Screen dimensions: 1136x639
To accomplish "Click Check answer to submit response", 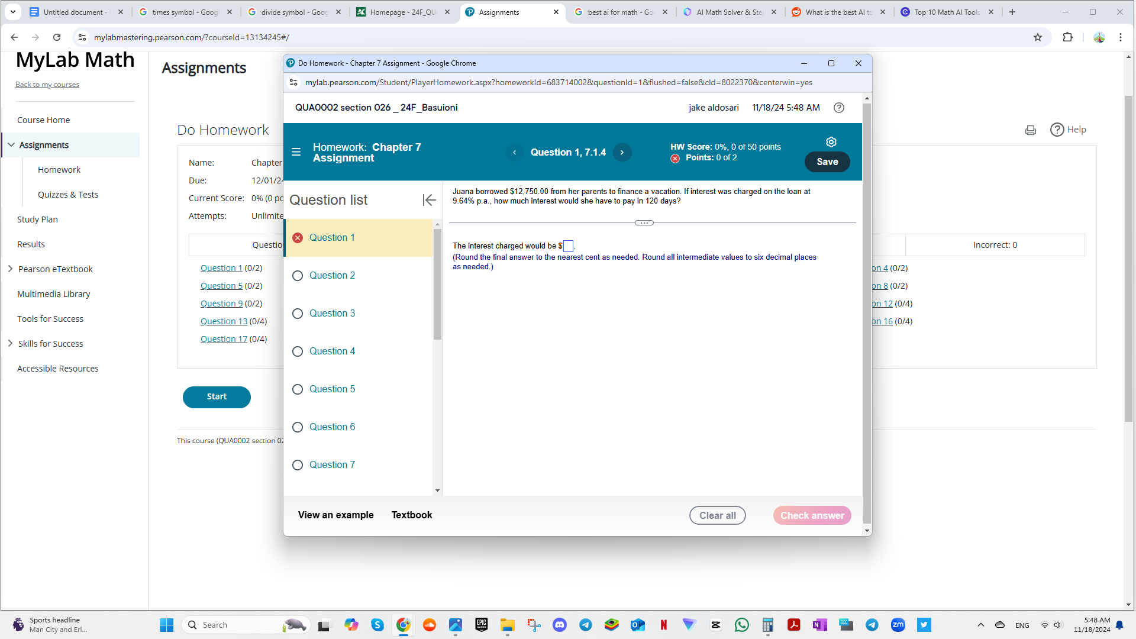I will tap(811, 515).
